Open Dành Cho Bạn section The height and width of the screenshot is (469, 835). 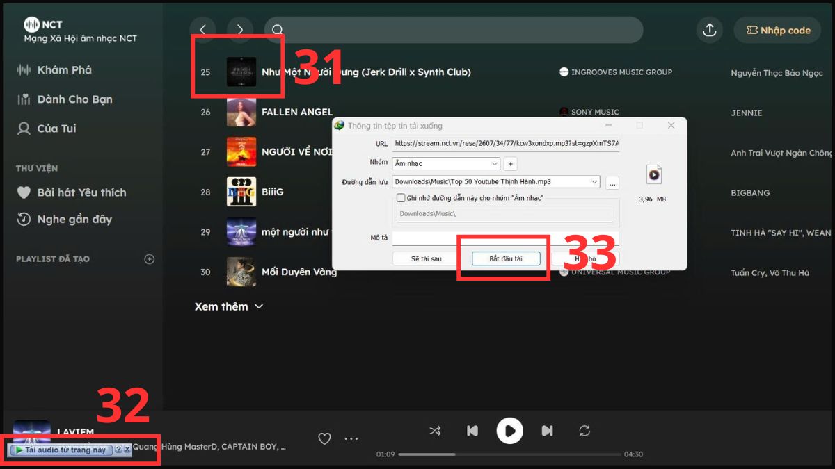[65, 99]
